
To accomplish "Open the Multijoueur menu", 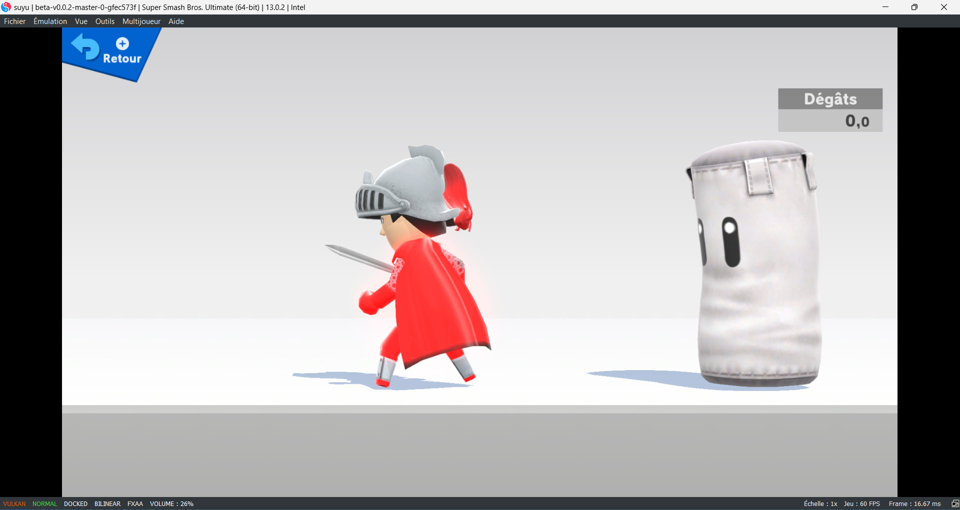I will pos(141,21).
